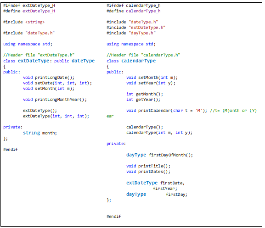
Task: Click the 'void printDates();' declaration
Action: pos(148,172)
